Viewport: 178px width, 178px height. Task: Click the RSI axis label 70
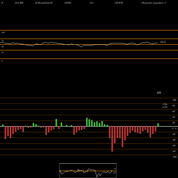pos(2,41)
